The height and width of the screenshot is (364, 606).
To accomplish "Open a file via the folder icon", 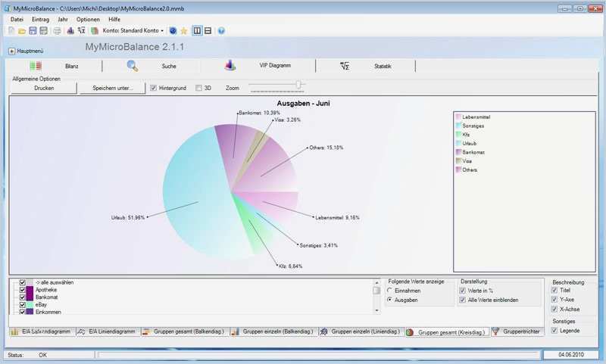I will (x=22, y=31).
